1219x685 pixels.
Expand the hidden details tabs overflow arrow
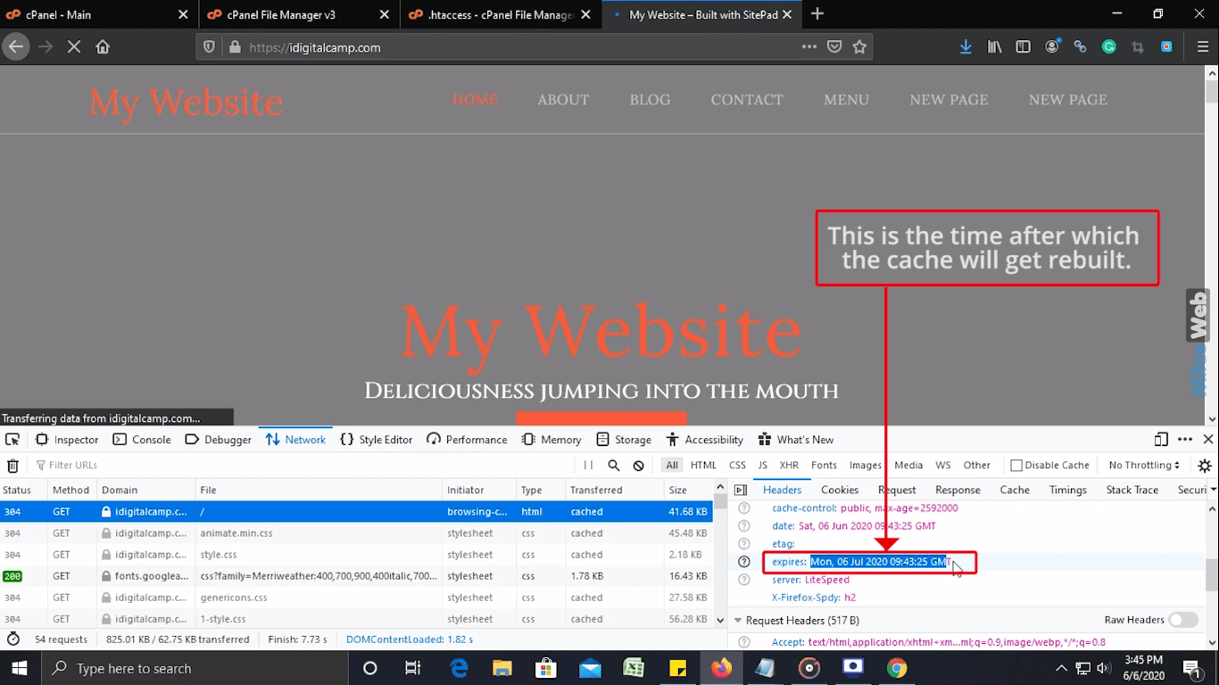tap(1212, 490)
